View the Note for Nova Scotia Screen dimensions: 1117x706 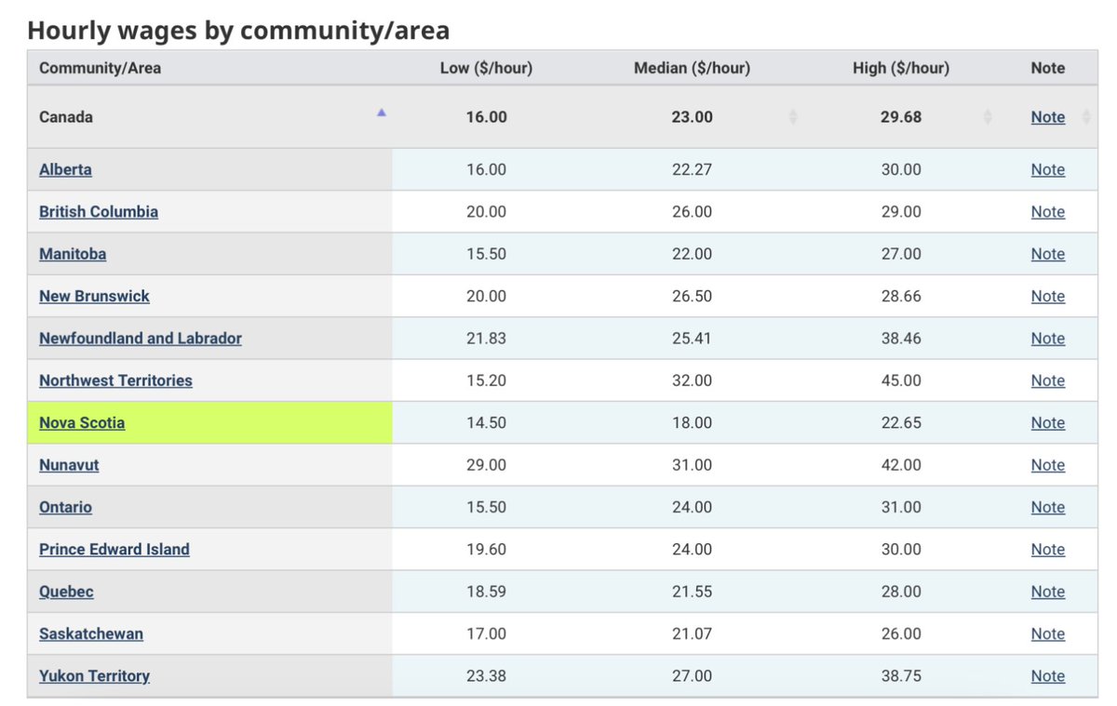1048,422
